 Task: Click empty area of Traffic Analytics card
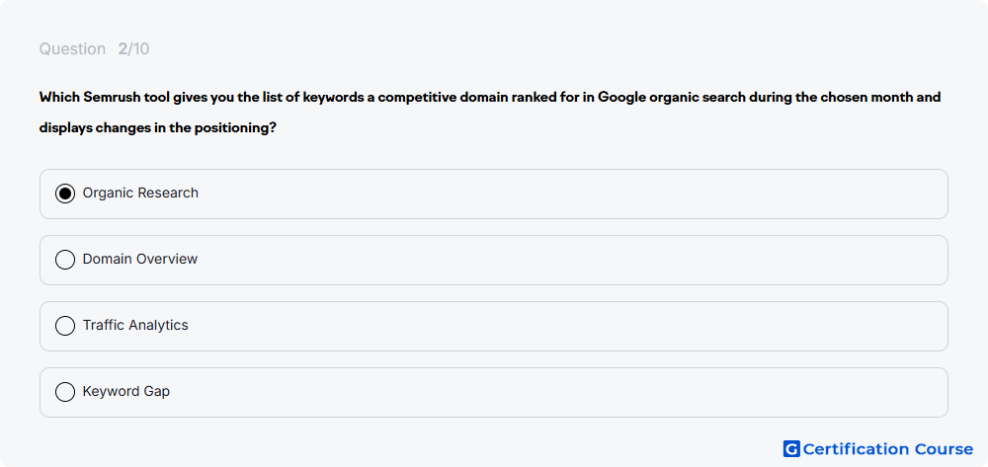[567, 326]
